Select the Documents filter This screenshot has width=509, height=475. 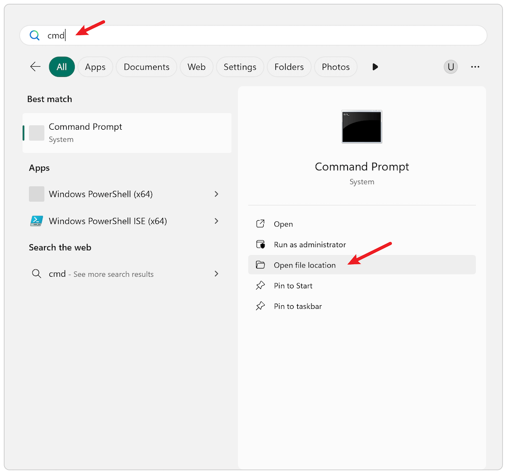click(x=146, y=66)
